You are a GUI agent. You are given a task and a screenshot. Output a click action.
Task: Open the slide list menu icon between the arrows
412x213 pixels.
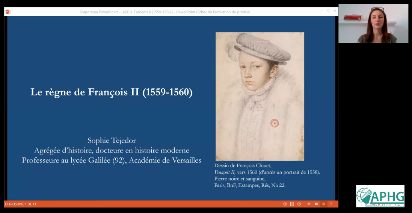coord(292,204)
